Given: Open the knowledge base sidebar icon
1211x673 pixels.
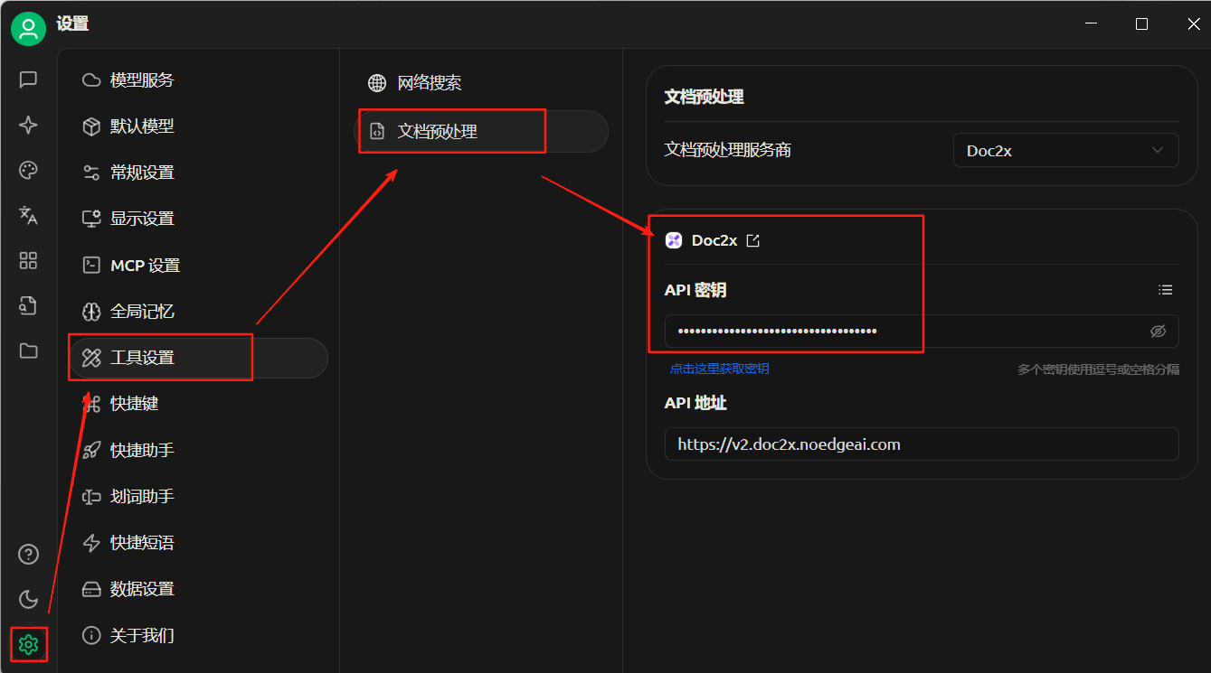Looking at the screenshot, I should pos(28,305).
